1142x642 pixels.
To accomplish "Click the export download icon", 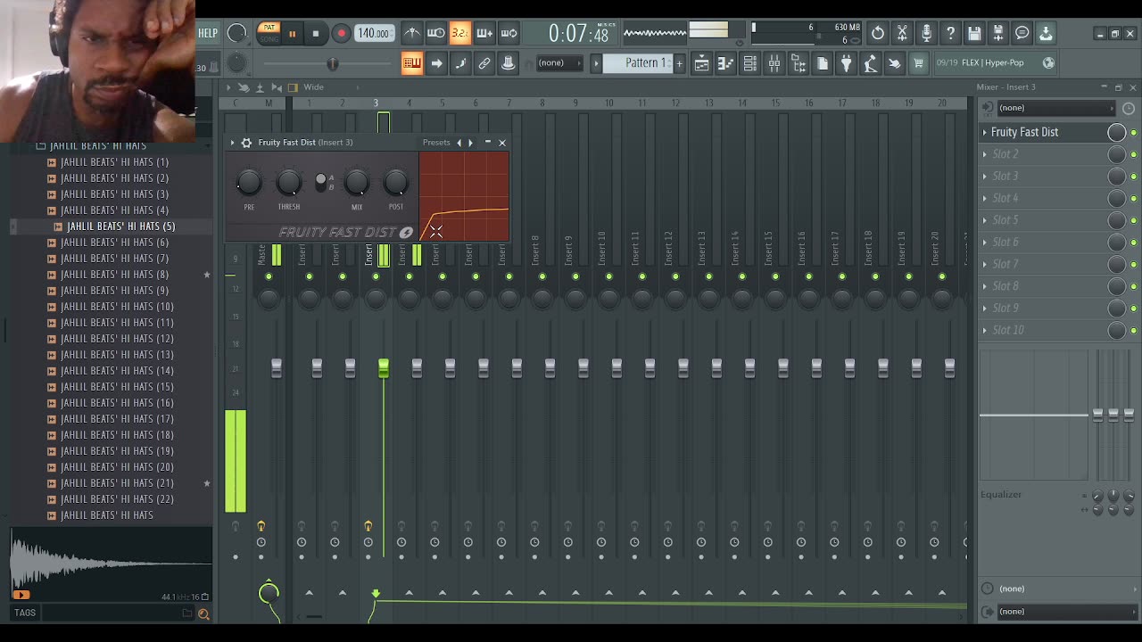I will point(1046,33).
